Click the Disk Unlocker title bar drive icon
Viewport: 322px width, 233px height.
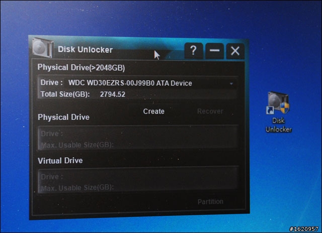(x=43, y=48)
